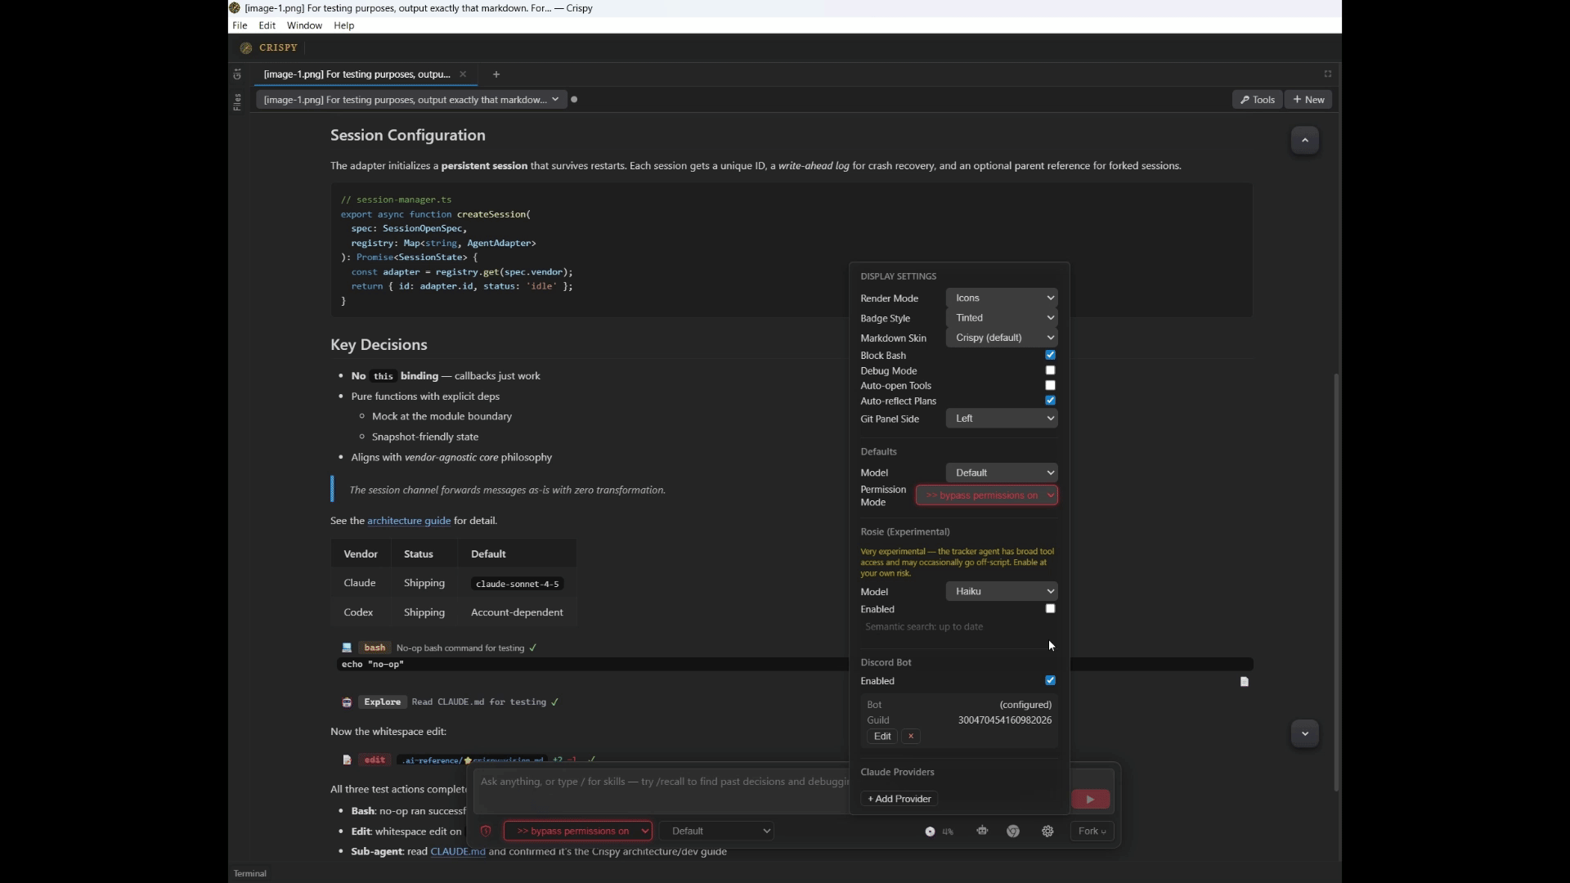This screenshot has height=883, width=1570.
Task: Change Markdown Skin from Crispy default
Action: [x=1002, y=337]
